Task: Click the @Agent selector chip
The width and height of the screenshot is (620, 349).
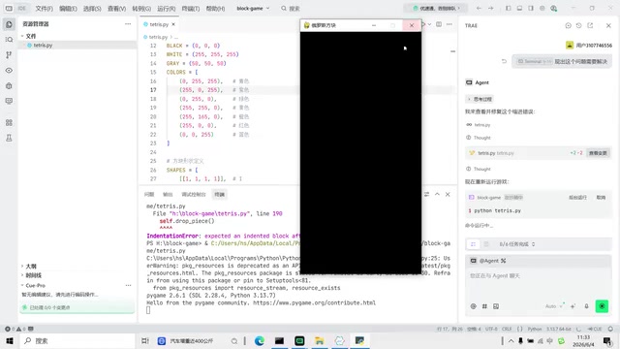Action: click(x=488, y=261)
